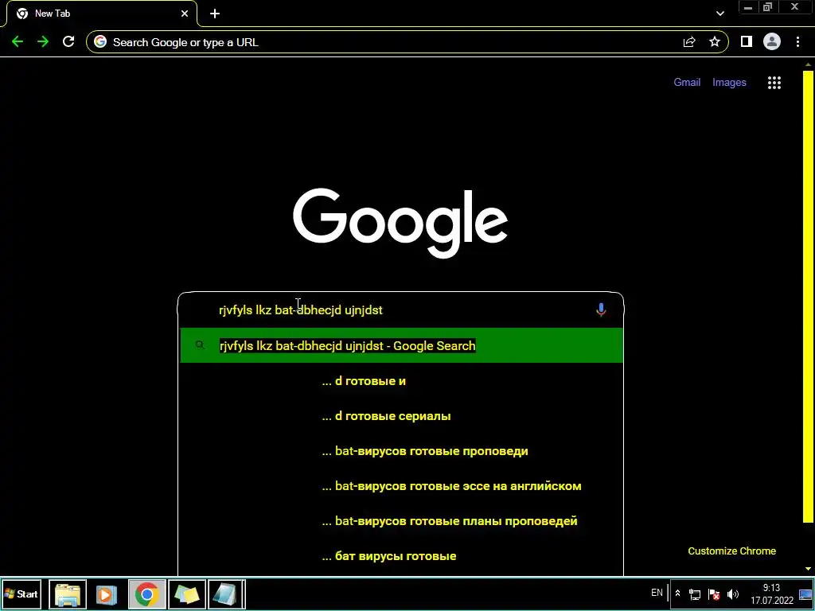
Task: Click the Google logo
Action: point(400,224)
